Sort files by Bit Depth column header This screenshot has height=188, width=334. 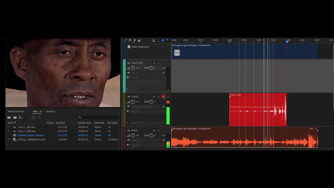(112, 123)
